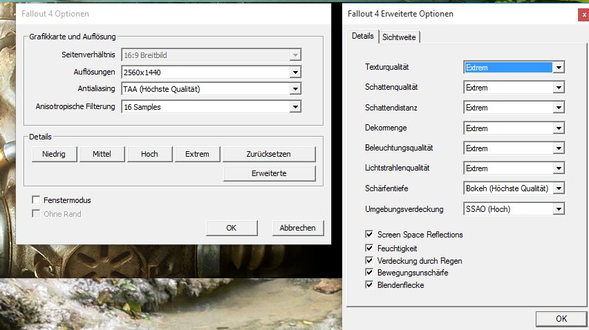Image resolution: width=589 pixels, height=330 pixels.
Task: Expand the Umgebungsverdeckung SSAO dropdown
Action: click(x=514, y=209)
